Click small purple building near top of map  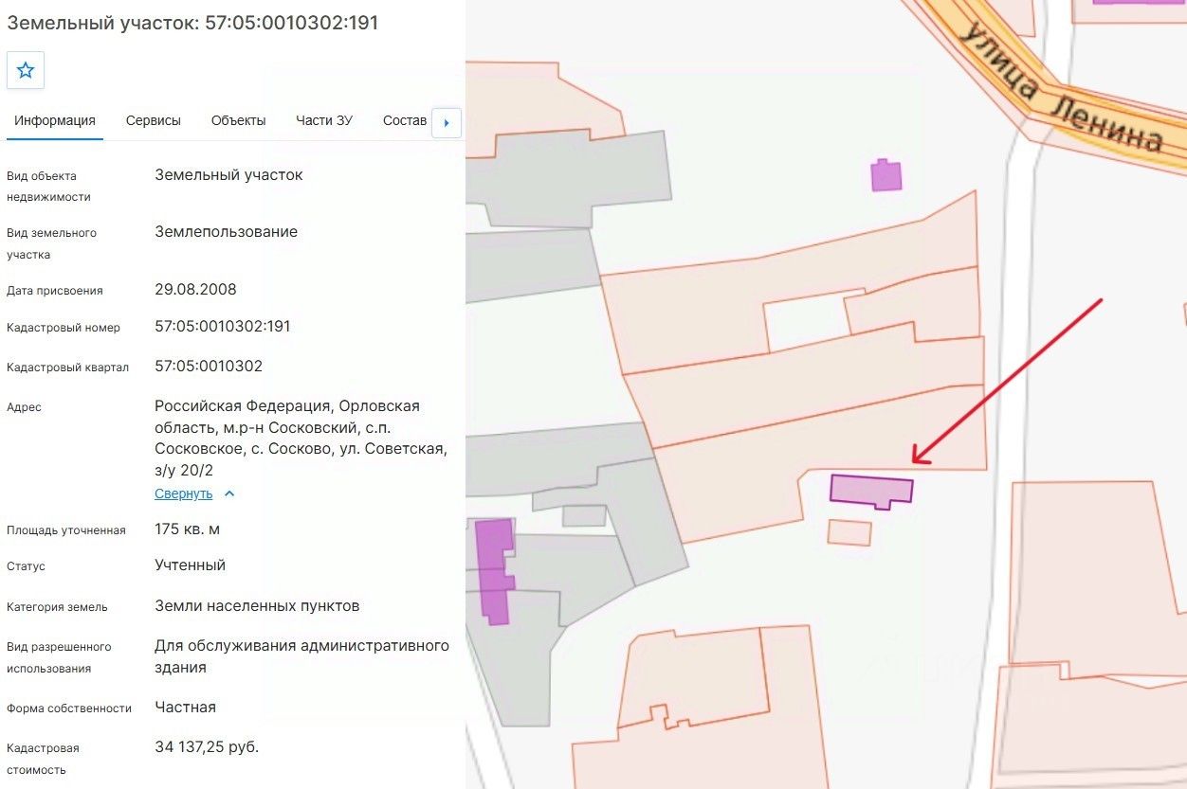click(886, 175)
